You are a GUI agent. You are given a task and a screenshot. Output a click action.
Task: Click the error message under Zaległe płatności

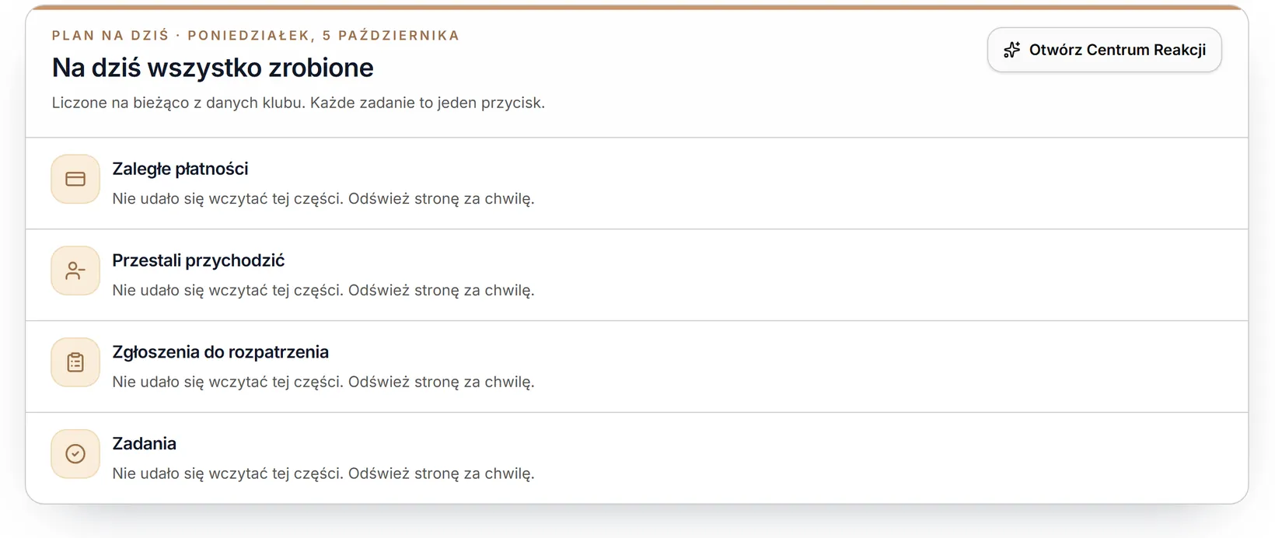323,199
